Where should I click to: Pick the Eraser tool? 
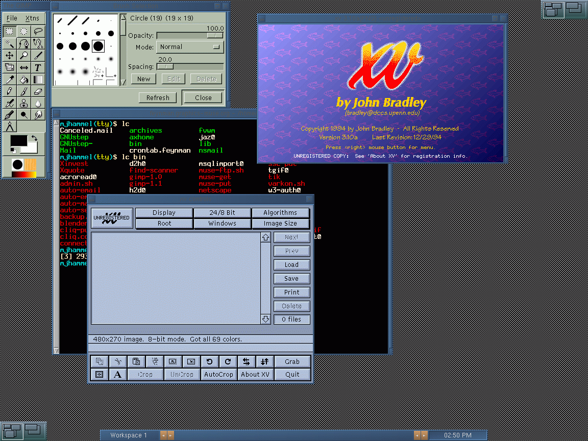click(38, 91)
